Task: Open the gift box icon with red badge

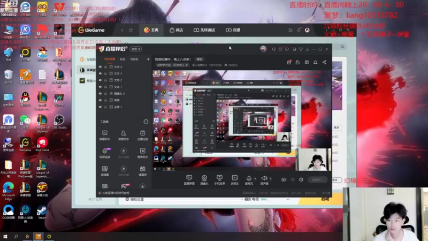Action: pos(289,62)
